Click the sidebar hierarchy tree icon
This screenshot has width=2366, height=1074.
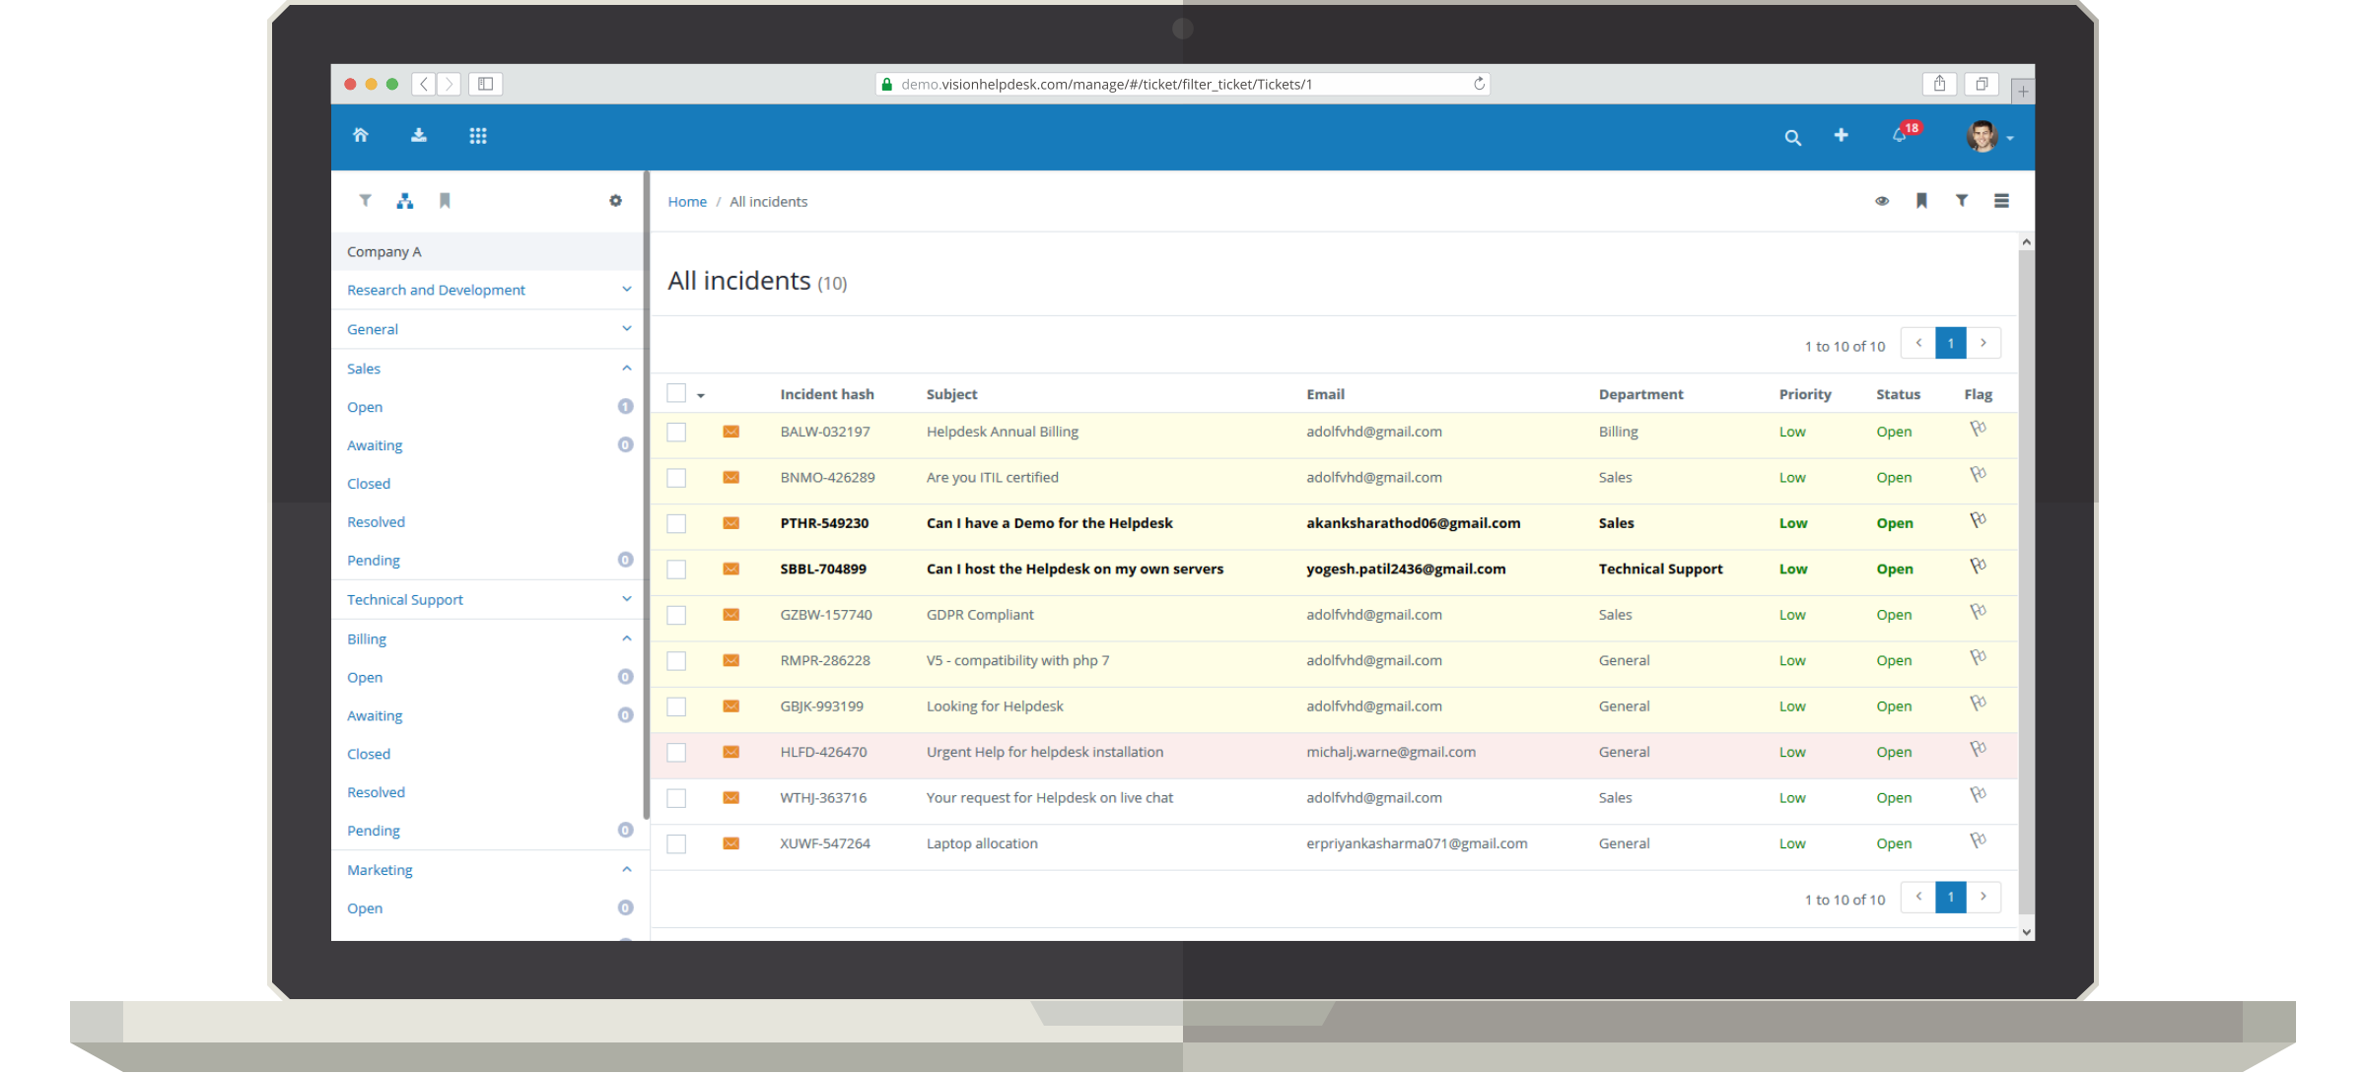[x=404, y=201]
